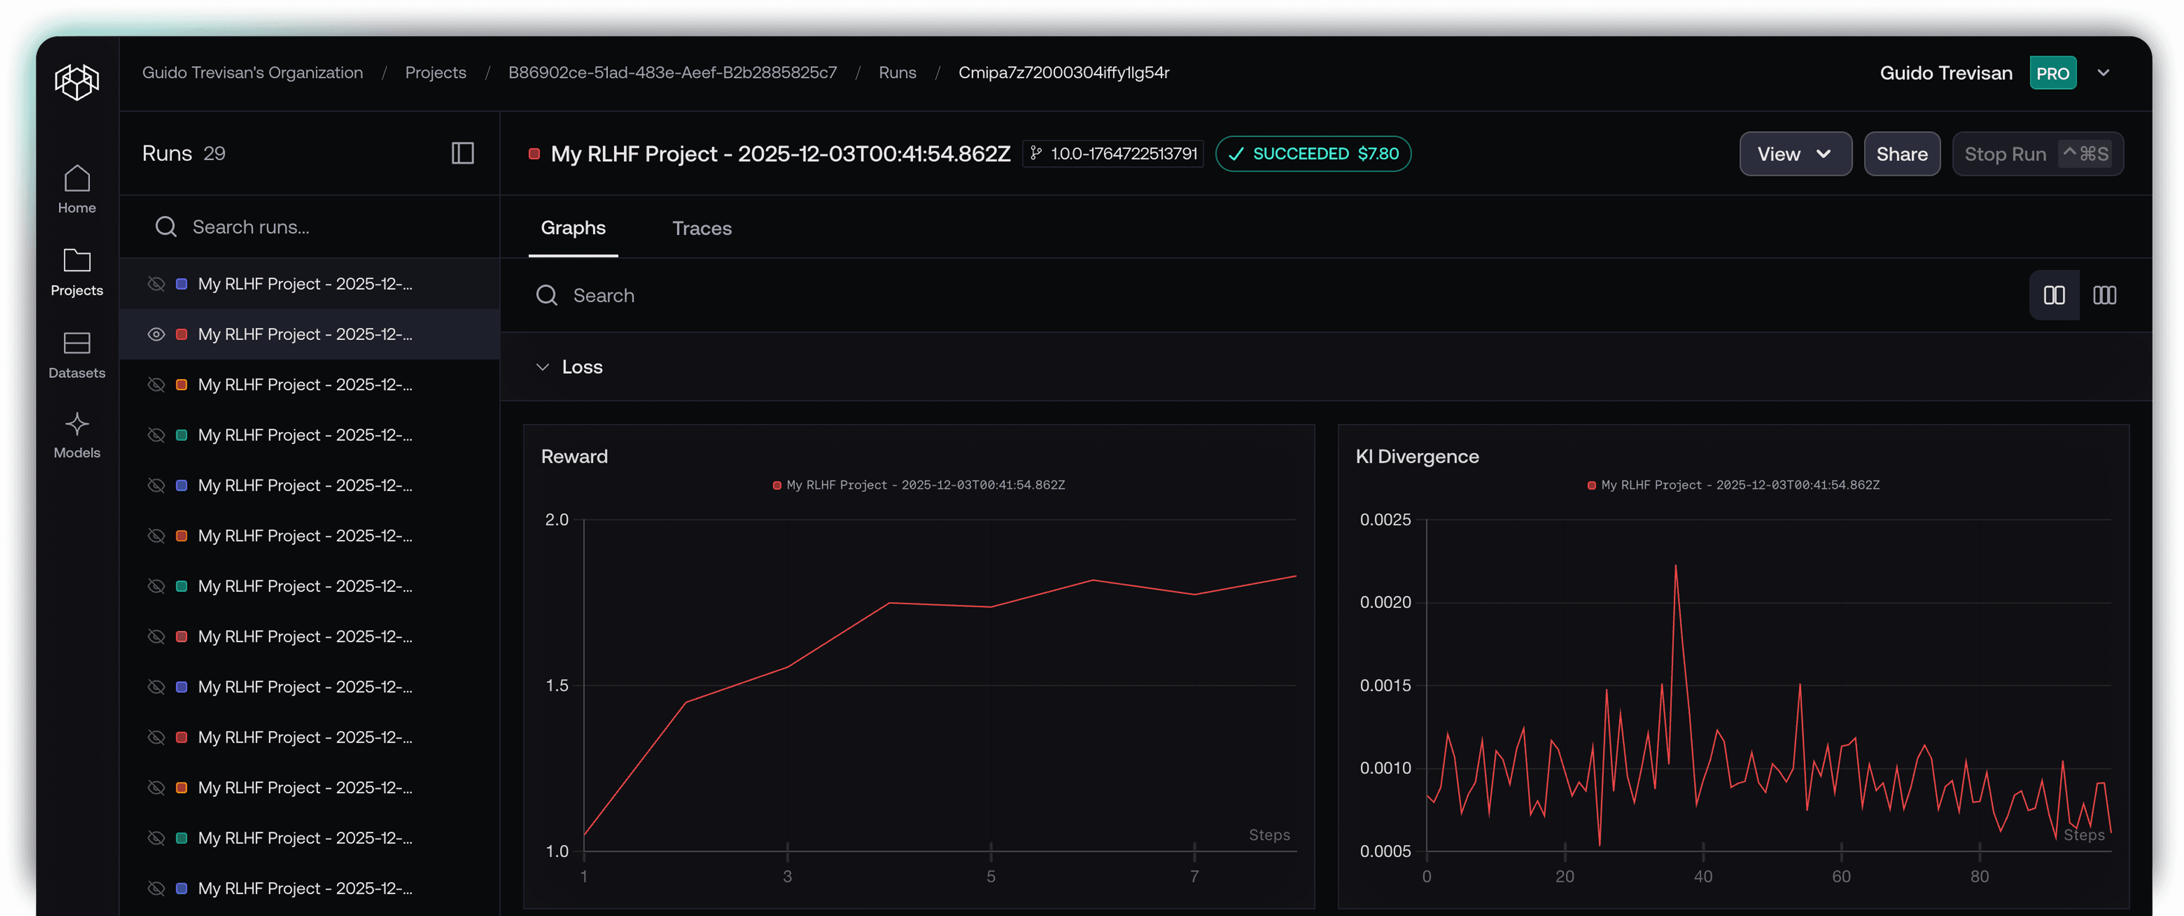
Task: Open the View dropdown
Action: pos(1795,154)
